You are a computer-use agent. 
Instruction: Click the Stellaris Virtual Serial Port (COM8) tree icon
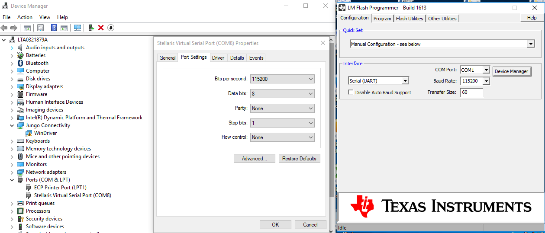(29, 195)
